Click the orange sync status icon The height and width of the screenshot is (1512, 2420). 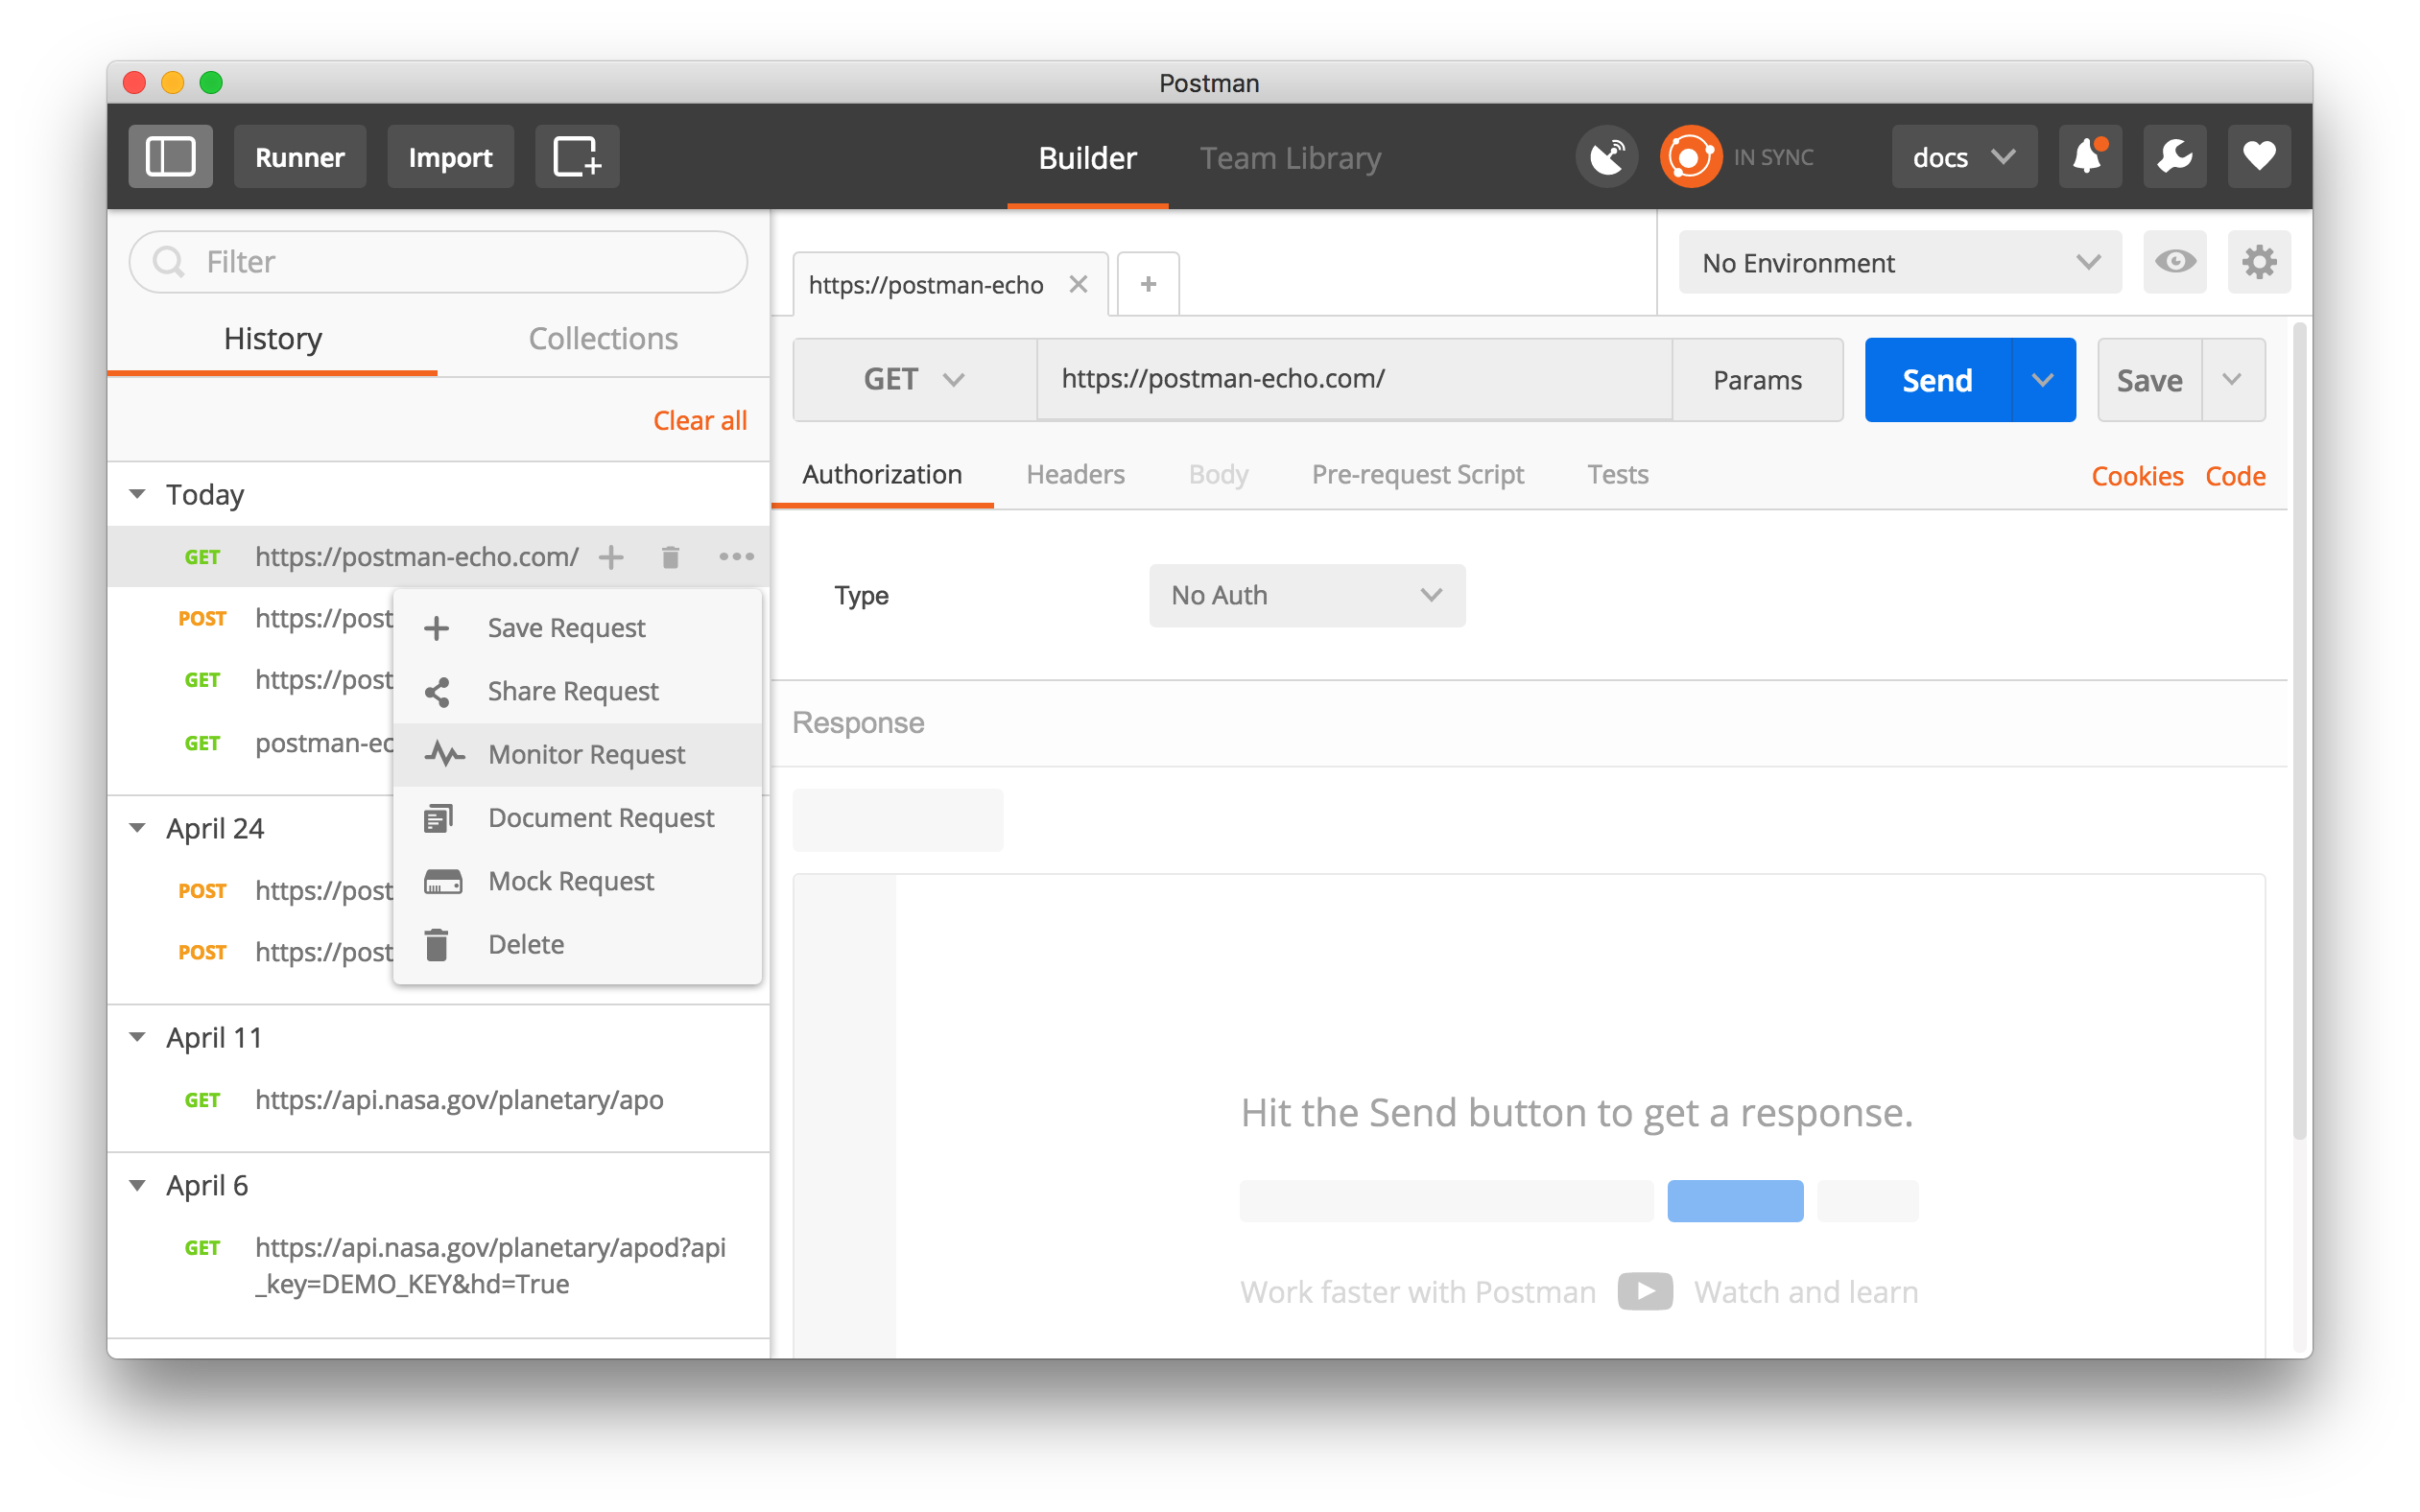[x=1690, y=157]
